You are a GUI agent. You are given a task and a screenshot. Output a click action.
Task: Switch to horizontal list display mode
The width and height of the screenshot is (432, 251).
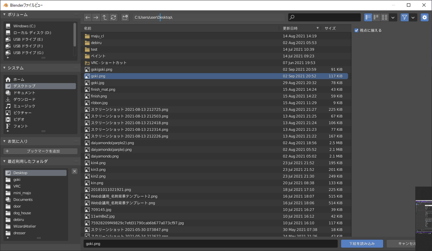[377, 17]
